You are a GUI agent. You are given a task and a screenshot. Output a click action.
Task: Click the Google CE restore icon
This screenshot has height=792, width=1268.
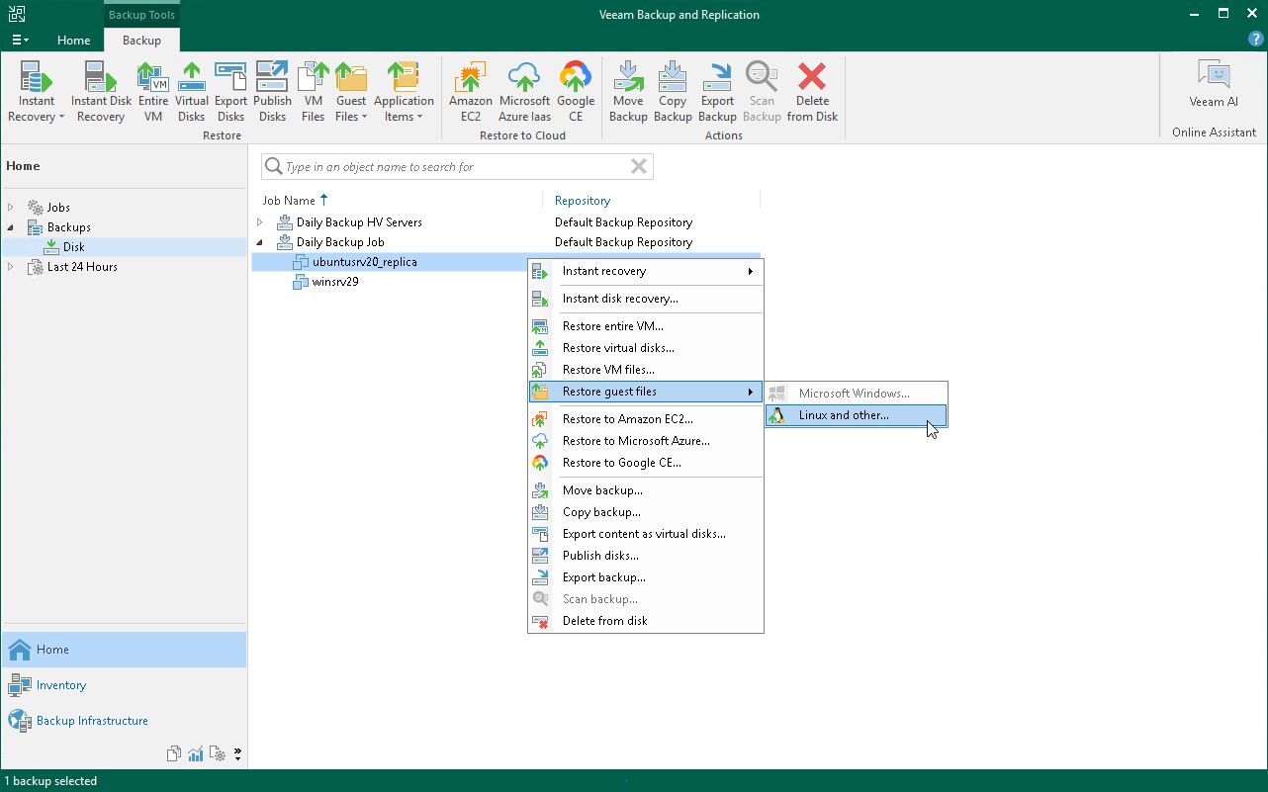(x=576, y=92)
